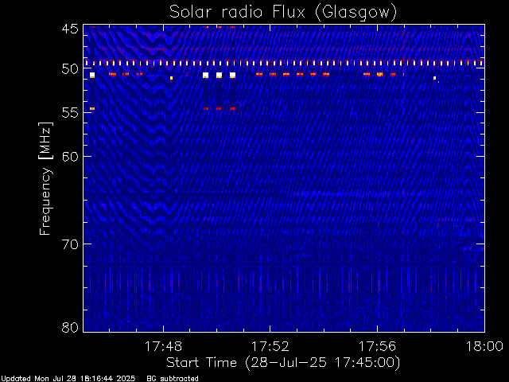
Task: Click the frequency tick label '60'
Action: pos(70,157)
